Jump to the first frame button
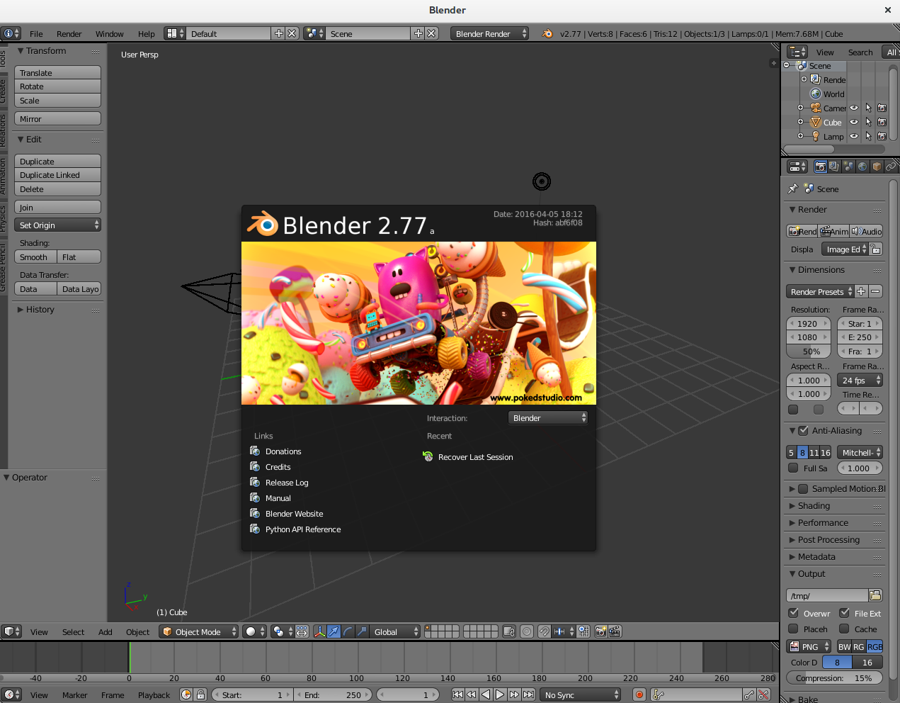Screen dimensions: 900x703 pyautogui.click(x=457, y=694)
